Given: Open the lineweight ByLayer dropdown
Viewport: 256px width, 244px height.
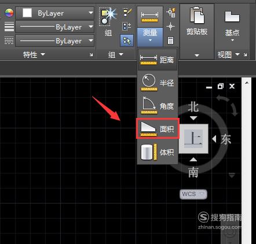Looking at the screenshot, I should 55,27.
